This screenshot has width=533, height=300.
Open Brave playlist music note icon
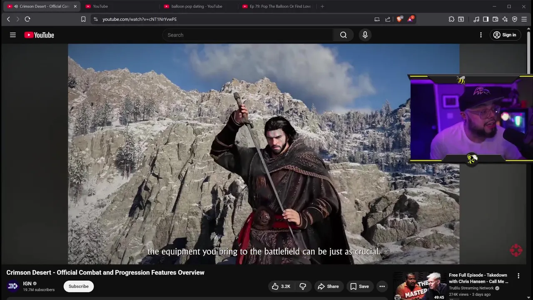click(x=476, y=19)
